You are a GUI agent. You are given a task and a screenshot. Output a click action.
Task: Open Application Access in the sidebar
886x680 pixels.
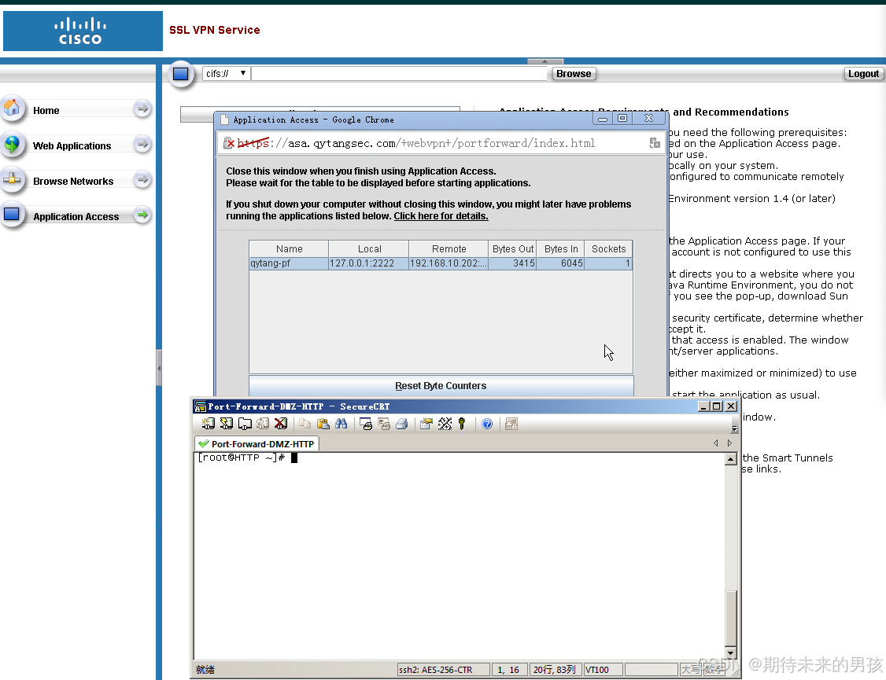pyautogui.click(x=76, y=217)
